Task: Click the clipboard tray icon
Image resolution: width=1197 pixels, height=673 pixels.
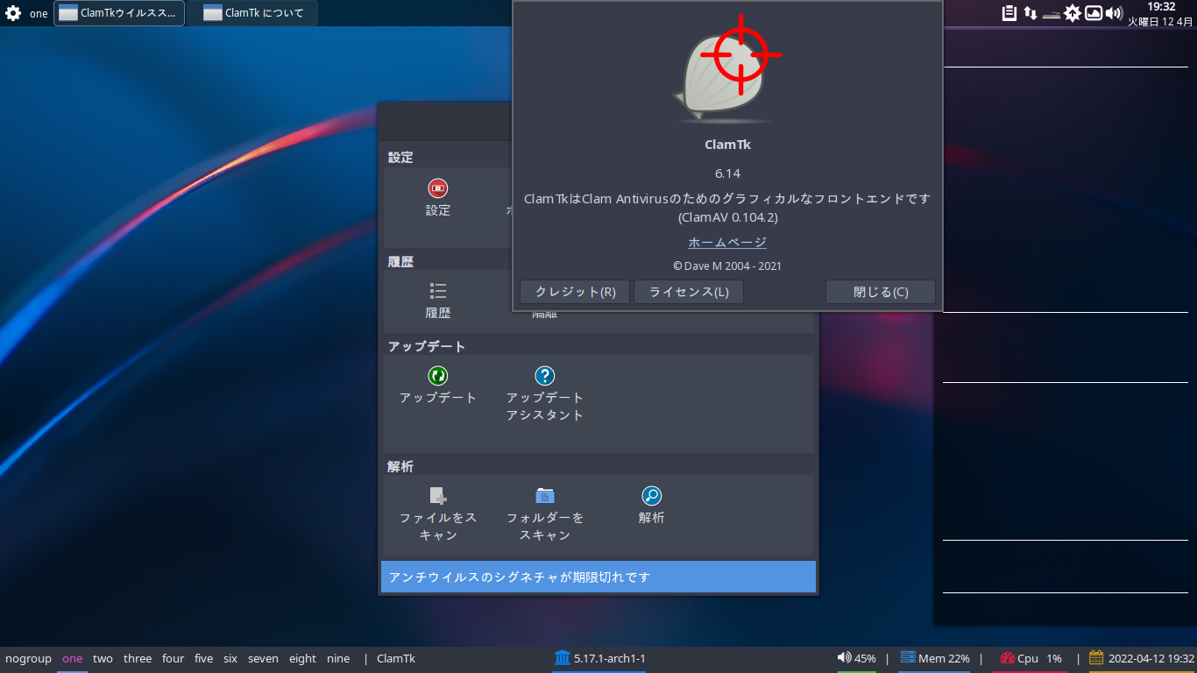Action: tap(1009, 13)
